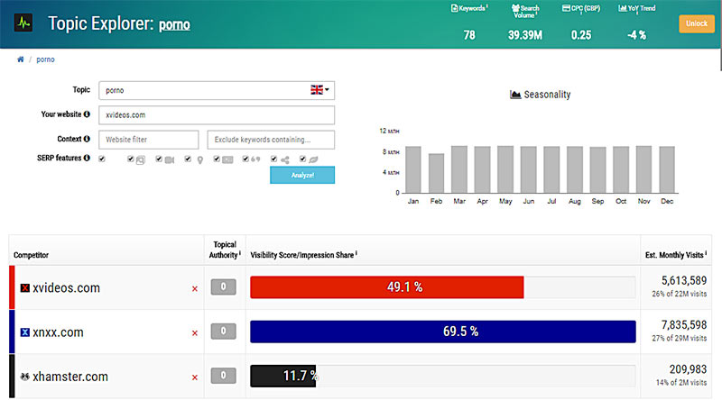Click the blue 69.5 % visibility bar
Image resolution: width=722 pixels, height=400 pixels.
pos(443,332)
